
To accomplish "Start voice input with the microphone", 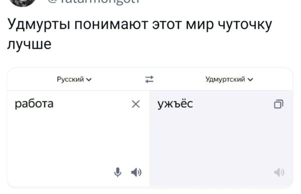I will click(x=118, y=172).
